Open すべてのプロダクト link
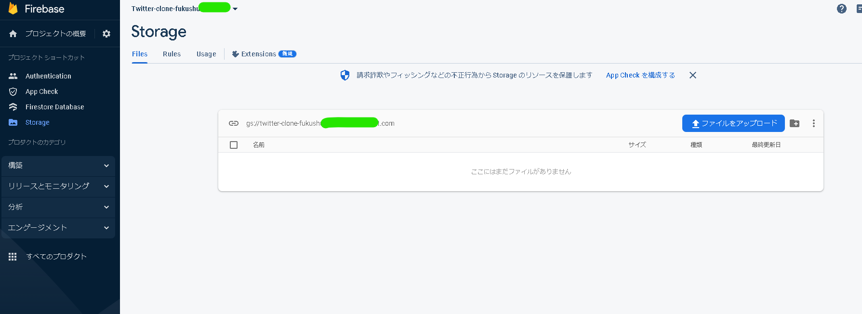Screen dimensions: 862x314 (x=56, y=257)
